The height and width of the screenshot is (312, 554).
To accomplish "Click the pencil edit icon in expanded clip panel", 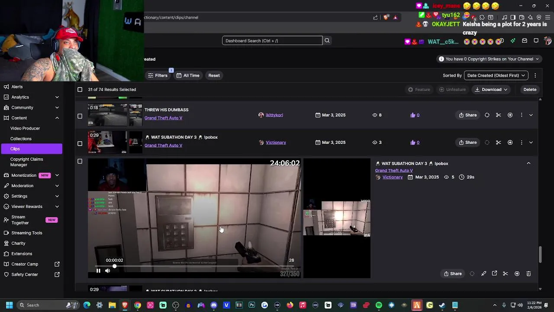I will (483, 273).
